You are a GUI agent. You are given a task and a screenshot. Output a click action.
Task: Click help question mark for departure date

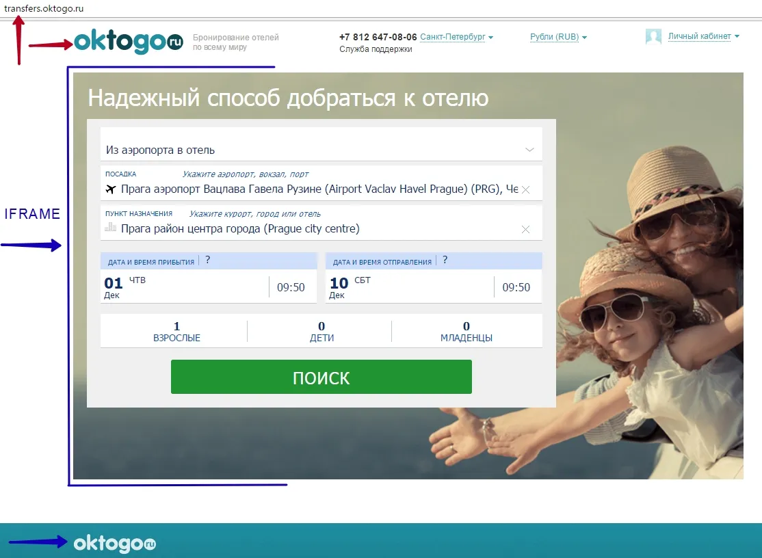point(445,261)
